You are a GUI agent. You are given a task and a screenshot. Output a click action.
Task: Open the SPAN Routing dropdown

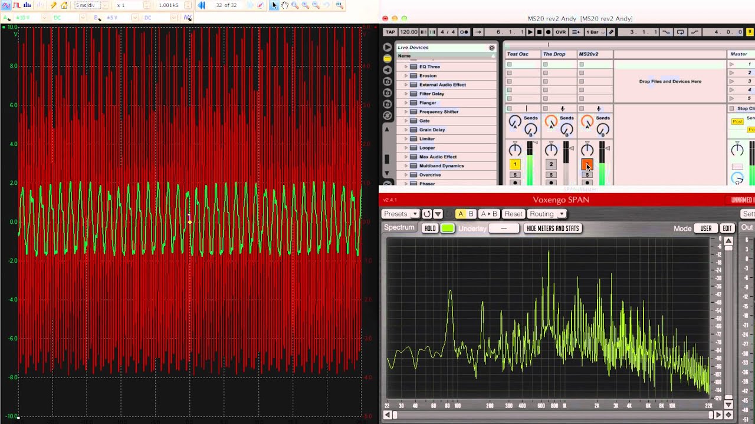click(547, 214)
